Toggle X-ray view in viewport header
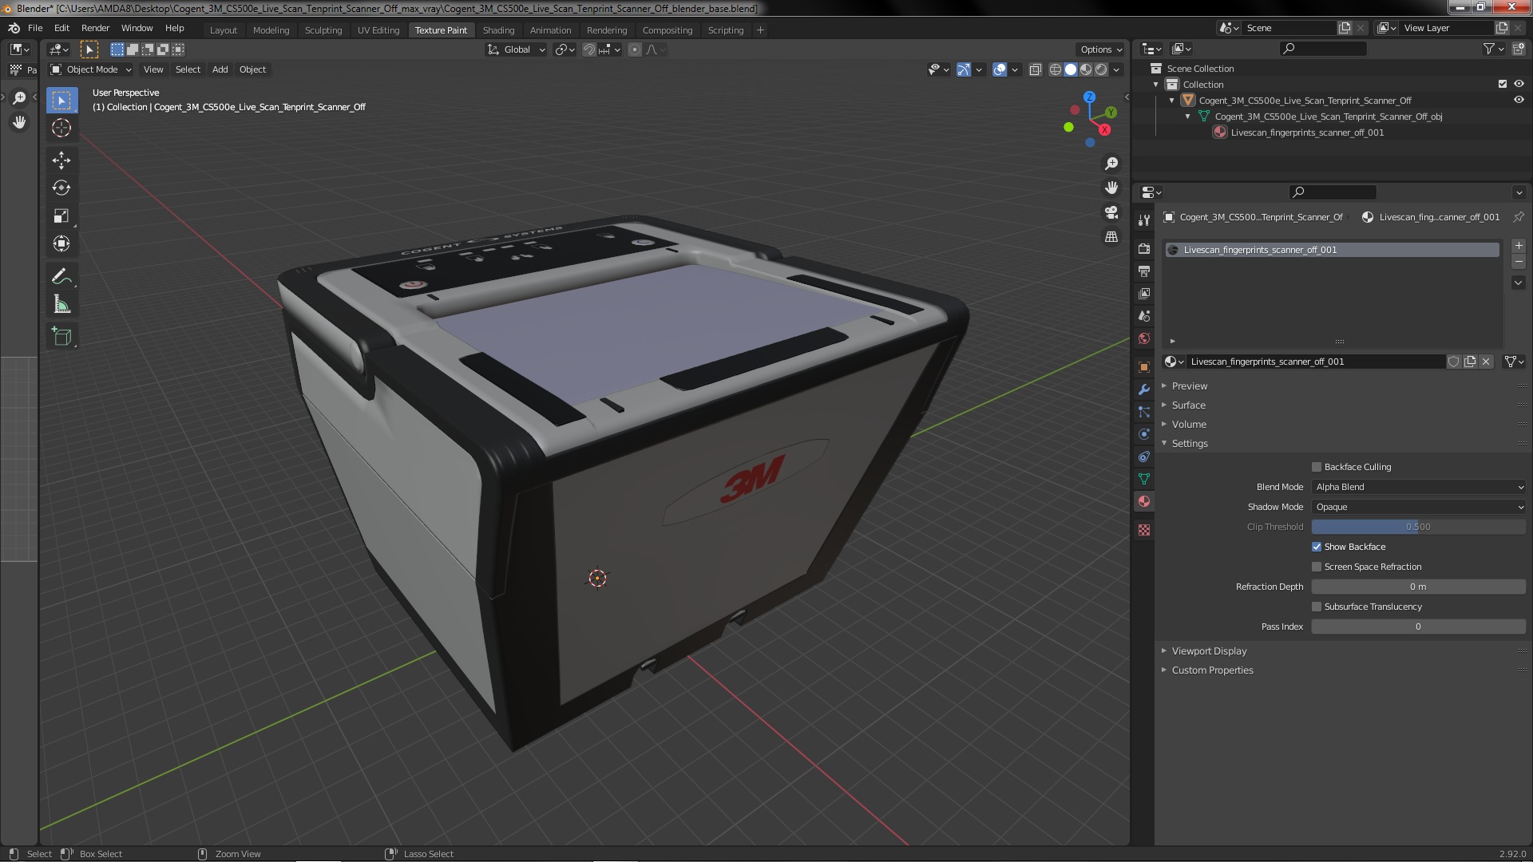The width and height of the screenshot is (1533, 862). click(x=1036, y=69)
